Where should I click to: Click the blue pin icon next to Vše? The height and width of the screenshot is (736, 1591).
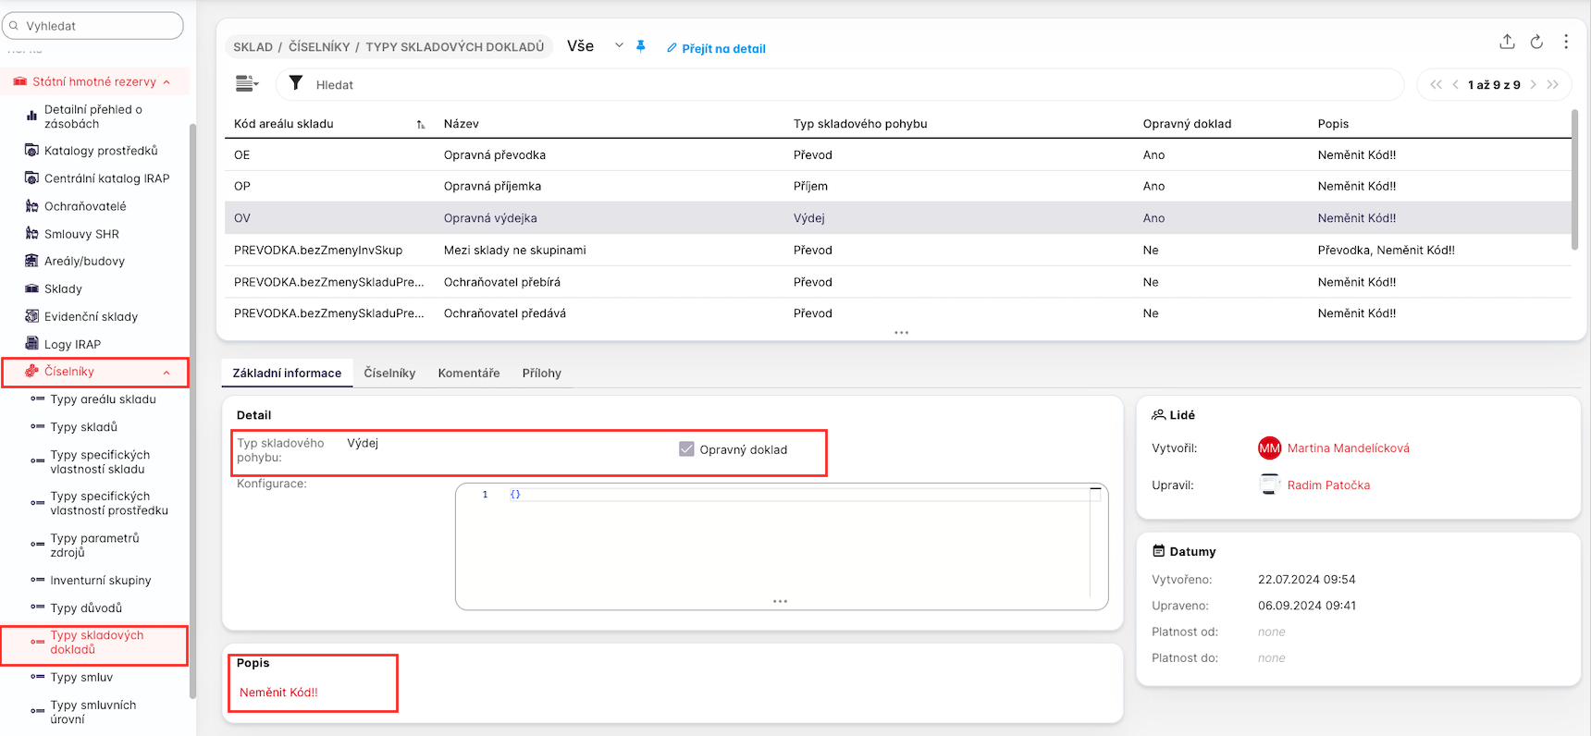pyautogui.click(x=640, y=46)
